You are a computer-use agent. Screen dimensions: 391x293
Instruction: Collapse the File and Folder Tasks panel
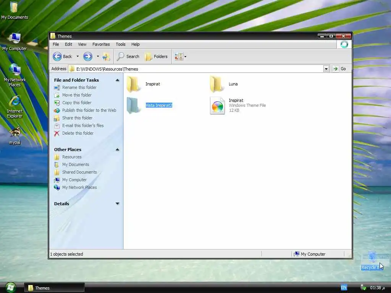(x=117, y=80)
